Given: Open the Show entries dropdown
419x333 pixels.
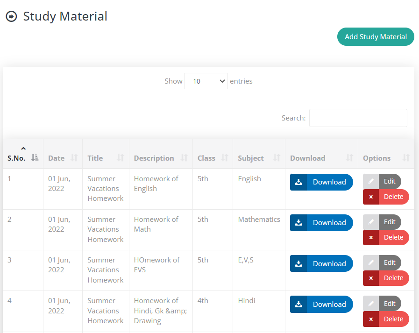Looking at the screenshot, I should (x=206, y=81).
